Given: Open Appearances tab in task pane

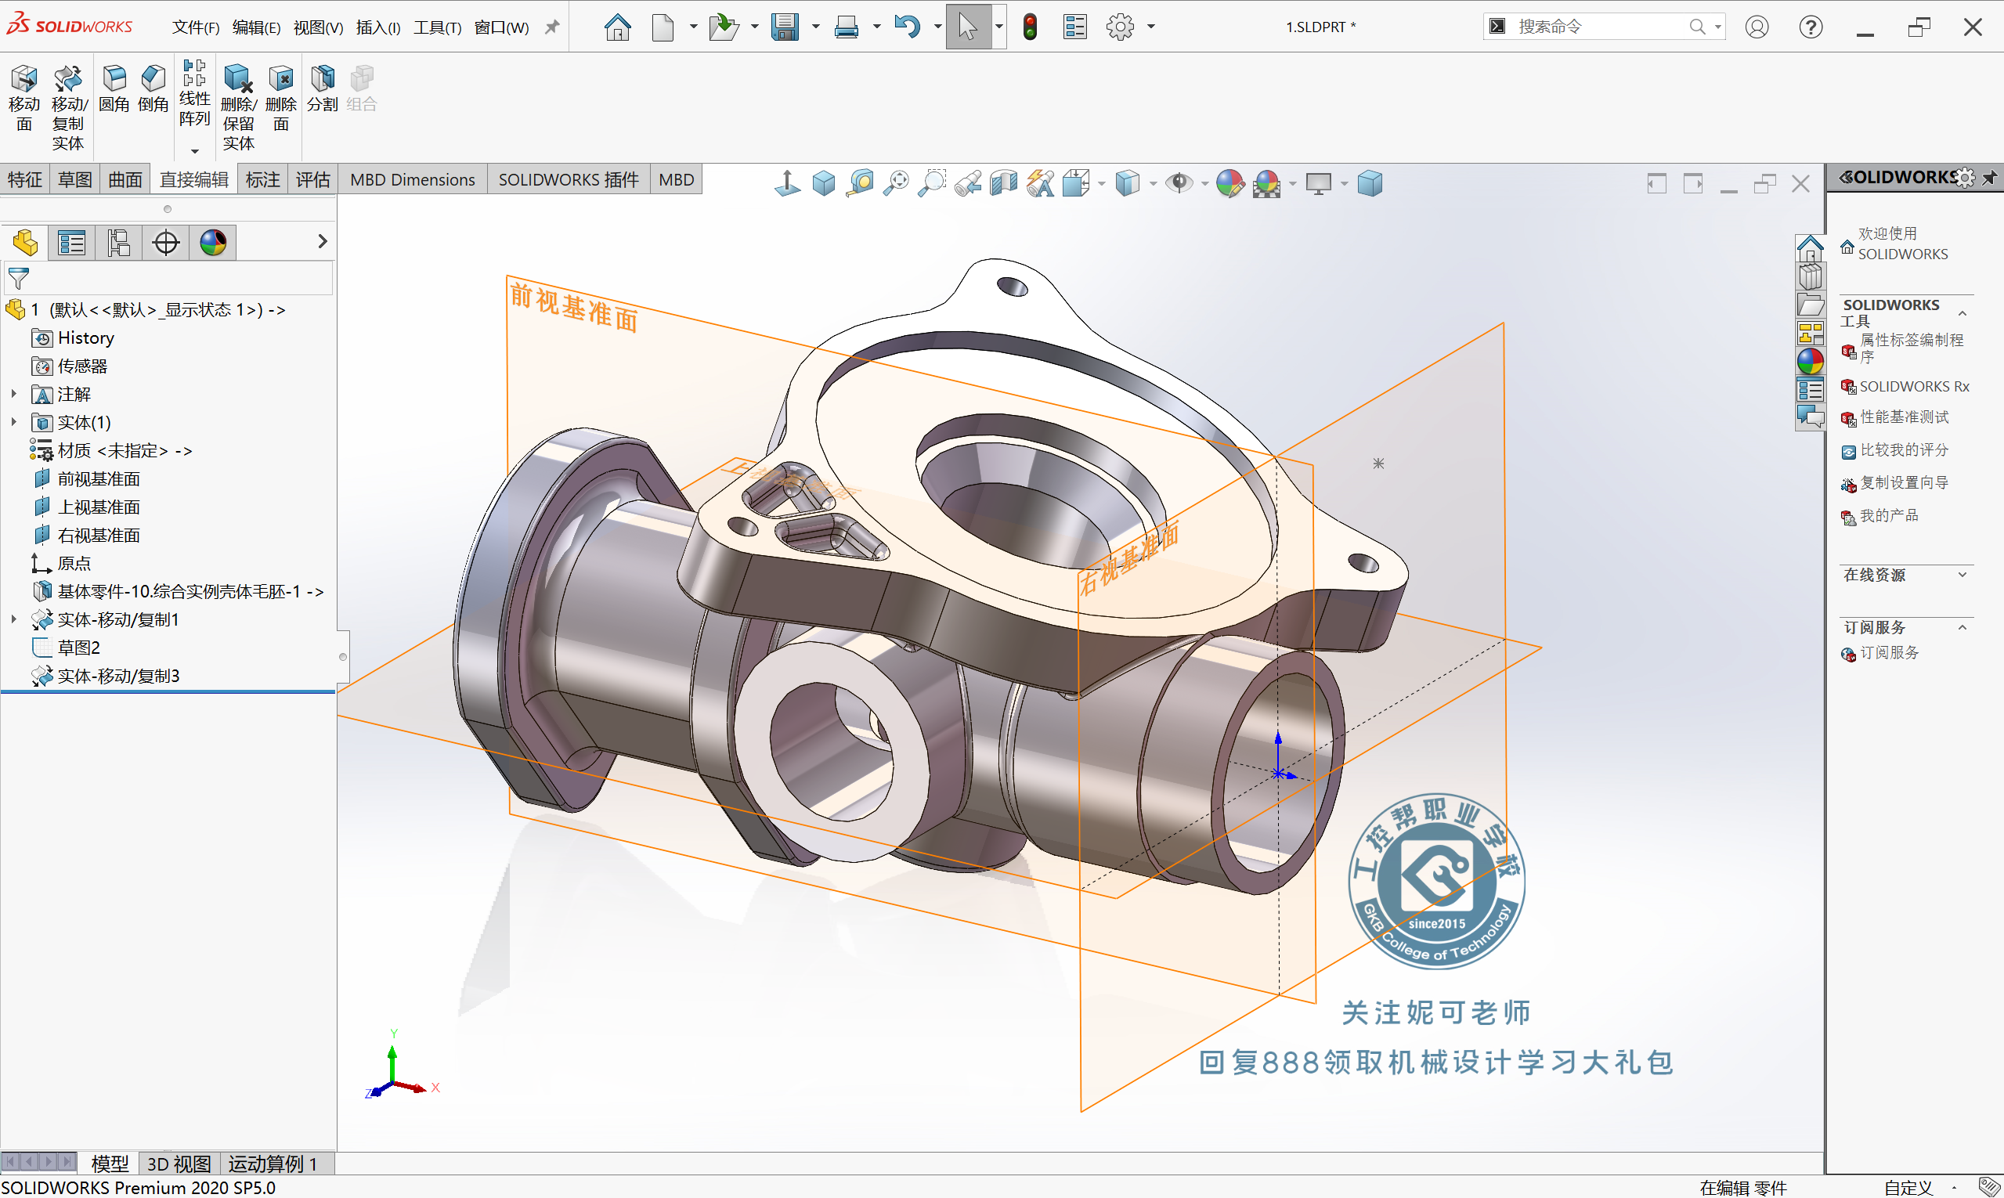Looking at the screenshot, I should 1811,361.
